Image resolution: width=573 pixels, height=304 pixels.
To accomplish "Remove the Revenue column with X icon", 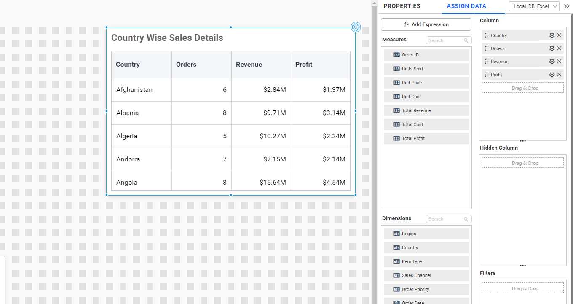I will [559, 62].
